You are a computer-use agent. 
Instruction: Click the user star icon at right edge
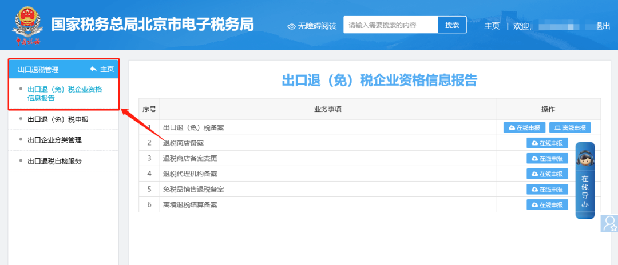point(609,223)
